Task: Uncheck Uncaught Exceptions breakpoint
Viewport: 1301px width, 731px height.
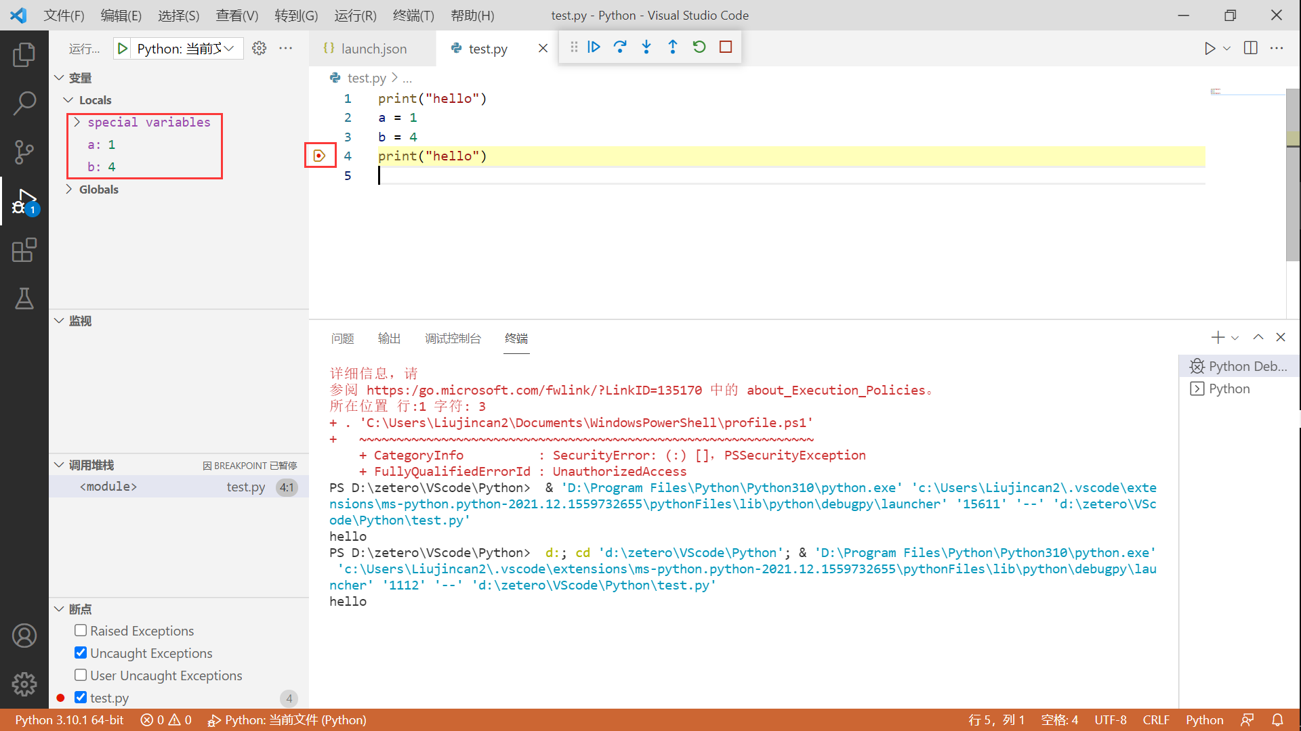Action: (x=81, y=652)
